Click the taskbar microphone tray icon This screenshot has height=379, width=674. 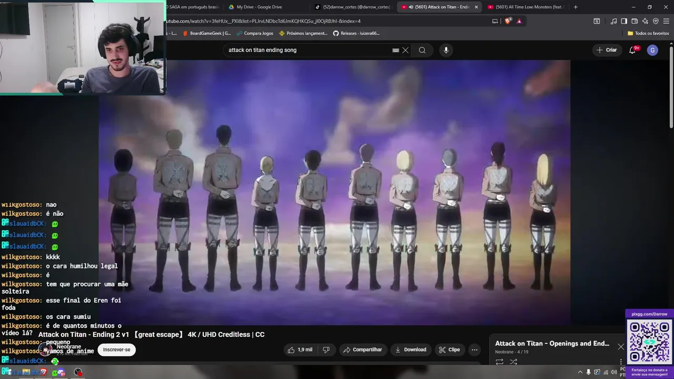(589, 372)
